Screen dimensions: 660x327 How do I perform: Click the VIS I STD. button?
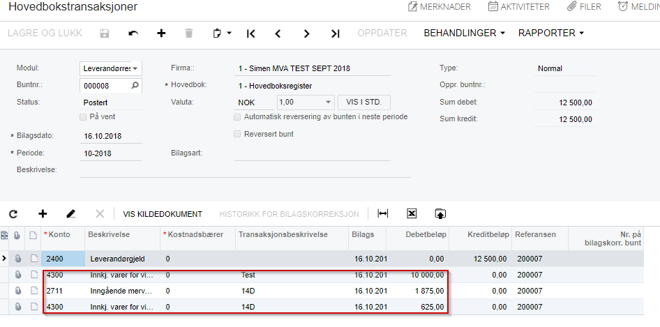364,102
